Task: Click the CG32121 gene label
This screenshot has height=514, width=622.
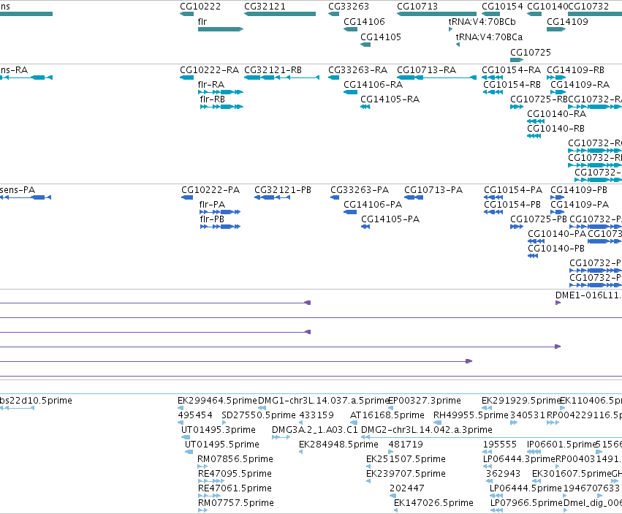Action: point(265,7)
